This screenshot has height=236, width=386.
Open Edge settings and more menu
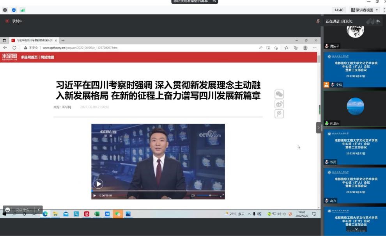315,48
